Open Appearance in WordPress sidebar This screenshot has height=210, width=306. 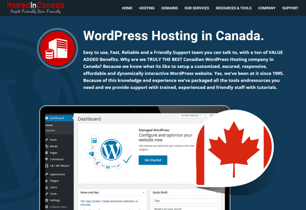click(57, 174)
